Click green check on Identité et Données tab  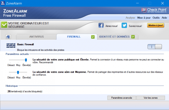133,37
